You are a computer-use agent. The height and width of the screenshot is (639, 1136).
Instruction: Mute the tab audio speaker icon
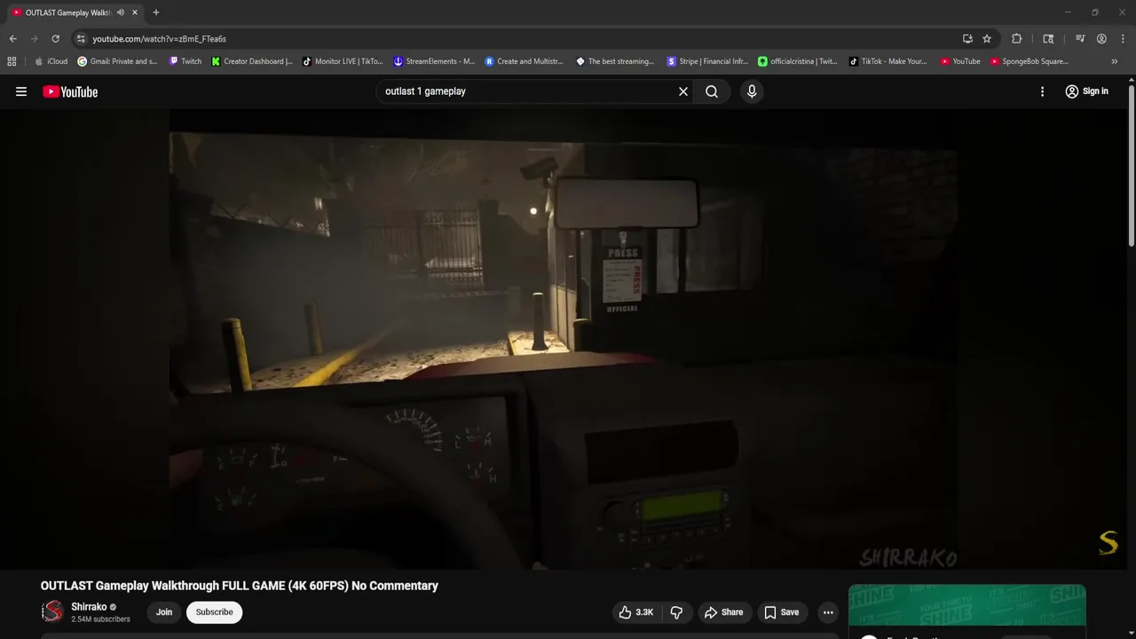coord(121,12)
